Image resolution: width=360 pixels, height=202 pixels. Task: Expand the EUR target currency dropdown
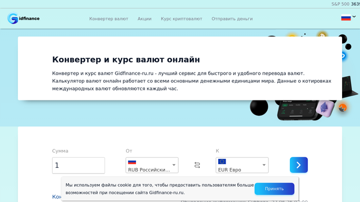tap(242, 165)
